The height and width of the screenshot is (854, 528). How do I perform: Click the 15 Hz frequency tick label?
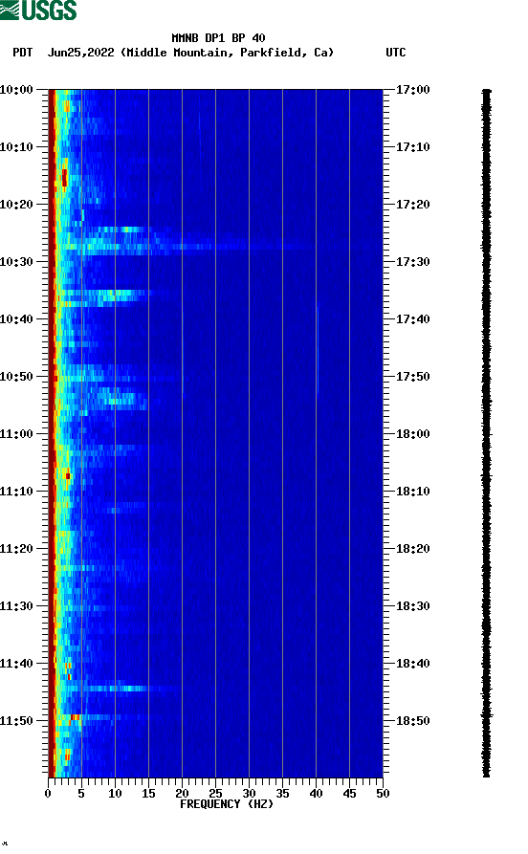point(148,794)
